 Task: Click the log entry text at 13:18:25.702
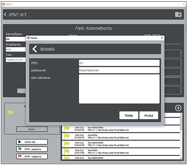(x=108, y=129)
